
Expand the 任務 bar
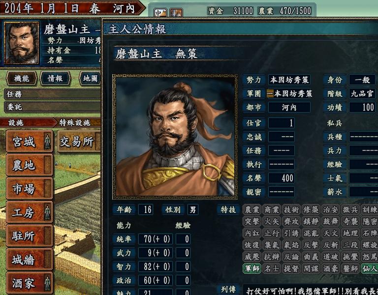pyautogui.click(x=52, y=94)
